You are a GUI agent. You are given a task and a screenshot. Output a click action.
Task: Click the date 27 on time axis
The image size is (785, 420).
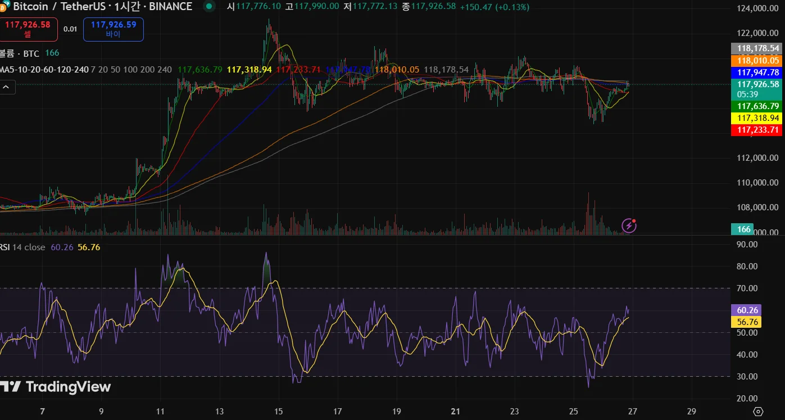632,412
